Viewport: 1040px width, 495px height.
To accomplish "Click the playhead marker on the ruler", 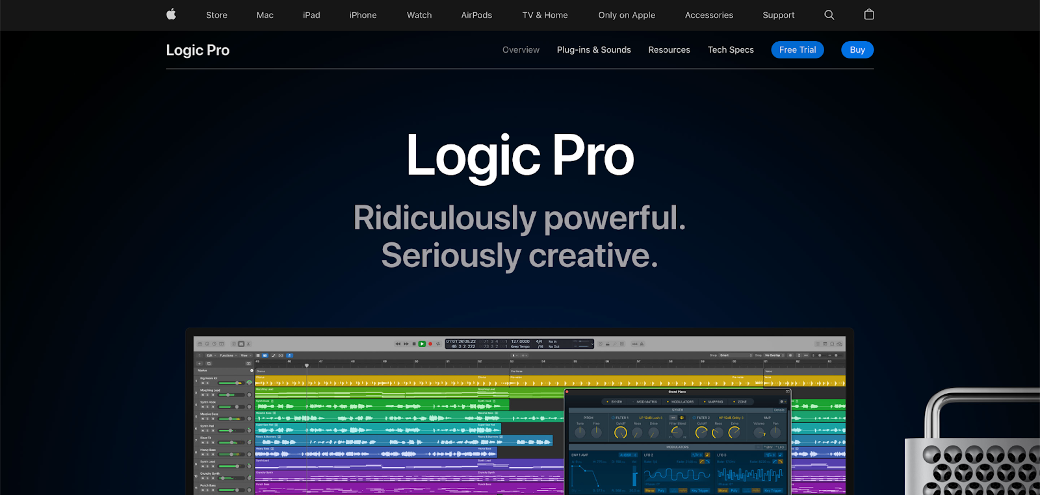I will (x=307, y=365).
